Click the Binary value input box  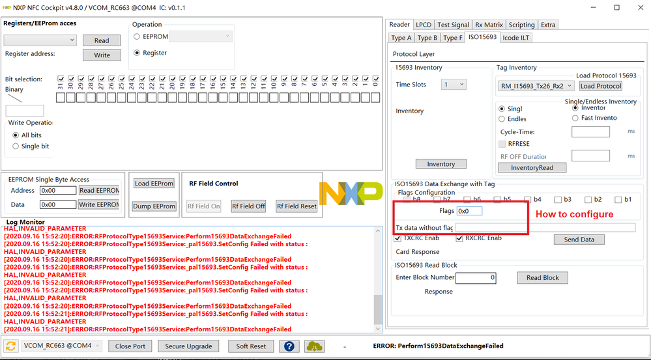(25, 111)
